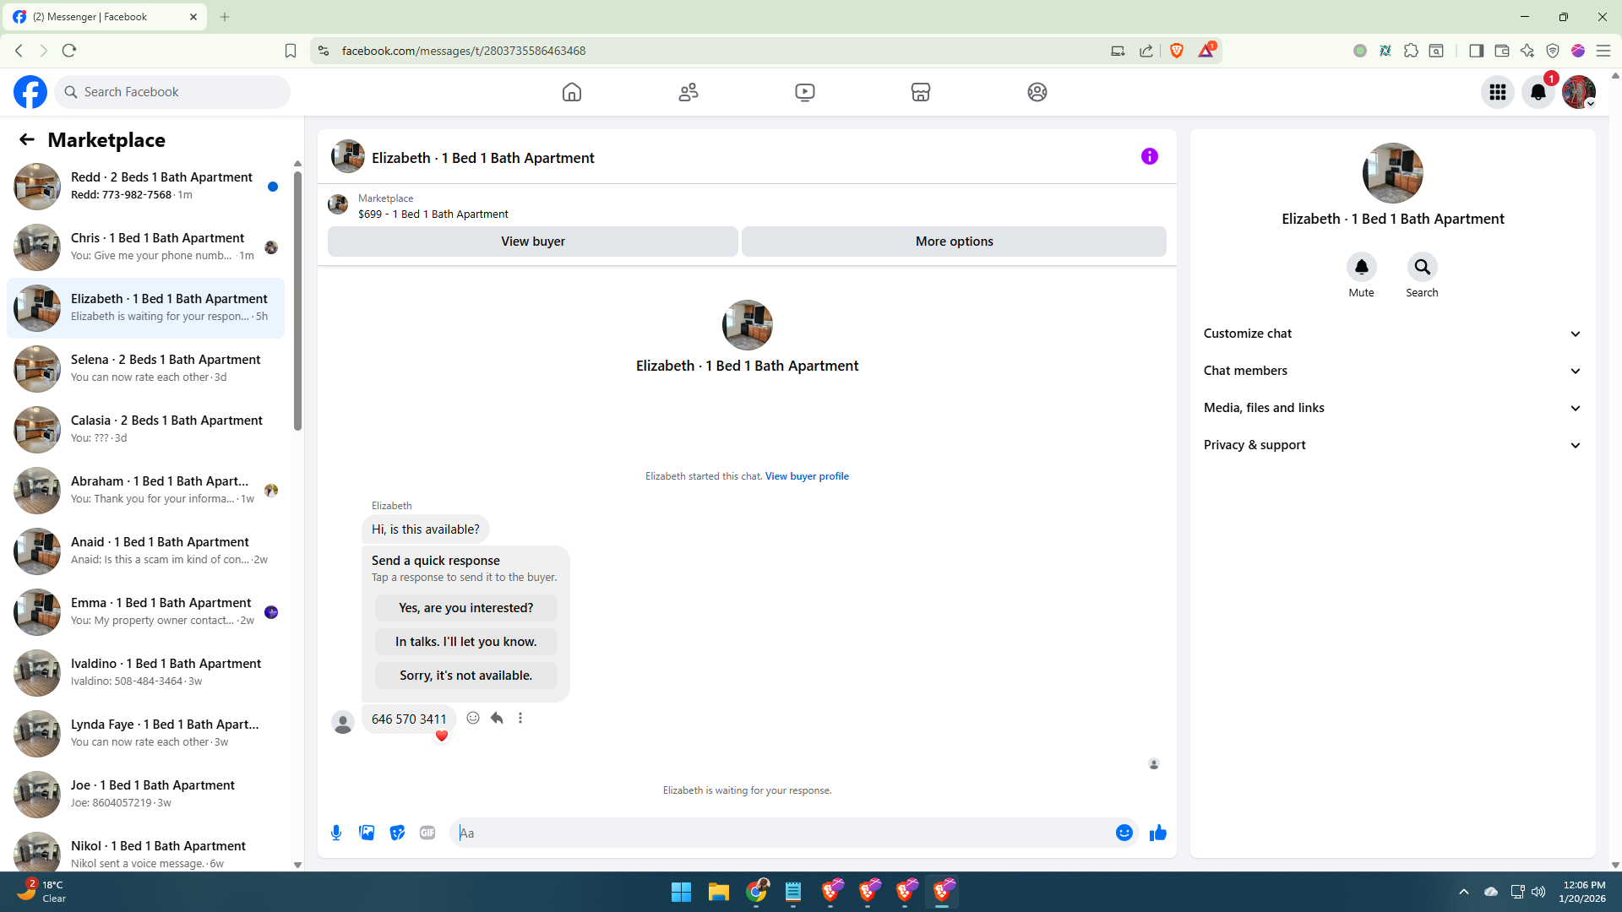The height and width of the screenshot is (912, 1622).
Task: Open the Ivaldino conversation
Action: [x=145, y=672]
